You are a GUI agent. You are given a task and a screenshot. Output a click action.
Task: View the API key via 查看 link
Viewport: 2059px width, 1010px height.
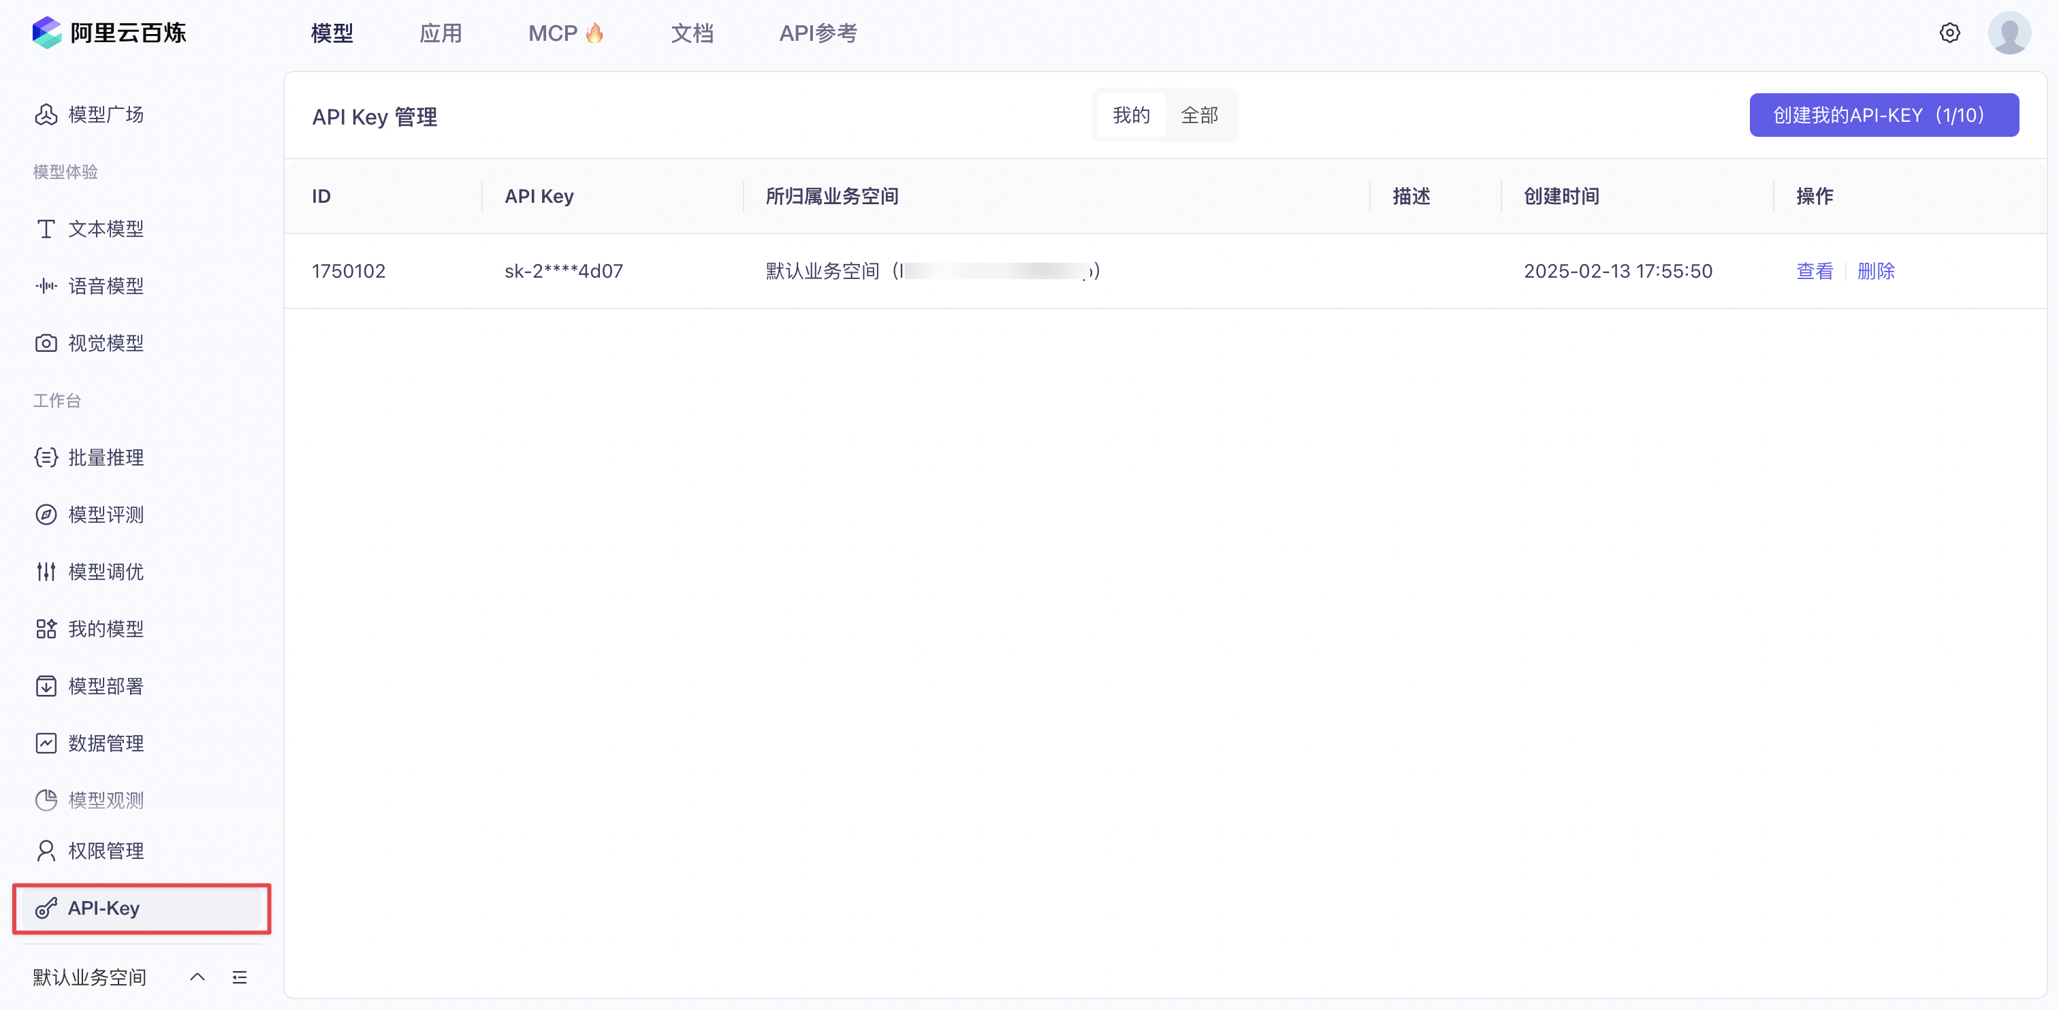pos(1815,271)
